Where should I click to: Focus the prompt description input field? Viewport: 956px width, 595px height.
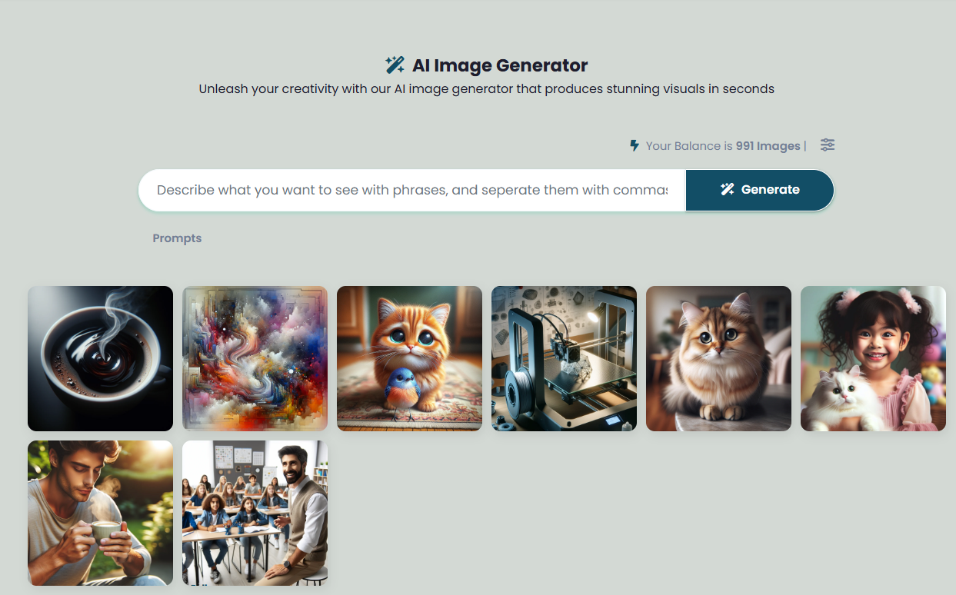pos(412,190)
